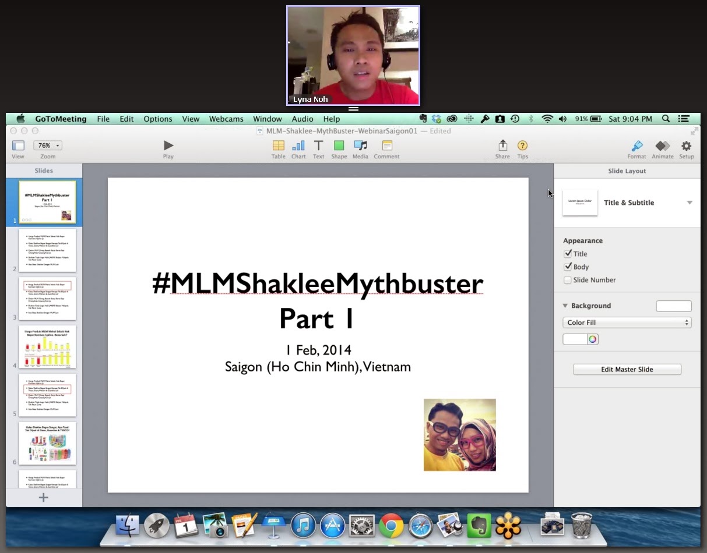Open the Animate inspector
707x553 pixels.
tap(663, 146)
